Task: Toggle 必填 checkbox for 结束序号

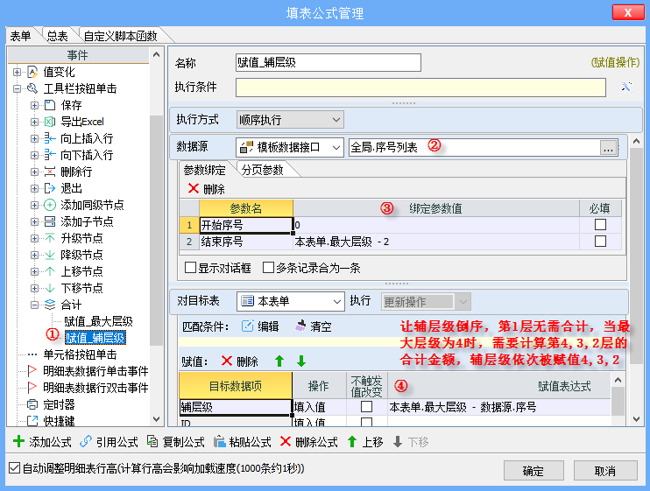Action: (600, 242)
